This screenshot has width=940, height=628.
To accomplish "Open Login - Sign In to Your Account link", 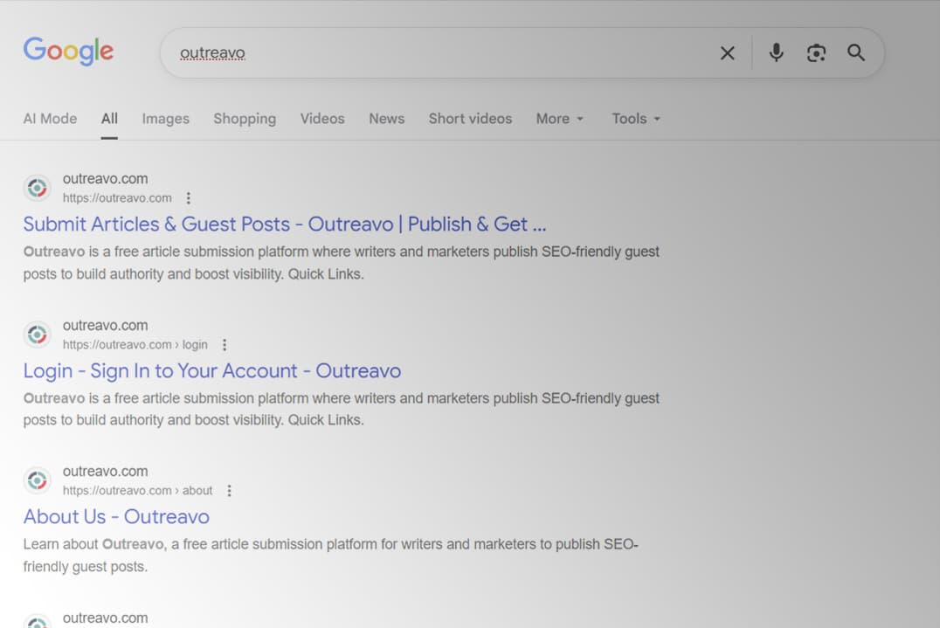I will tap(211, 371).
